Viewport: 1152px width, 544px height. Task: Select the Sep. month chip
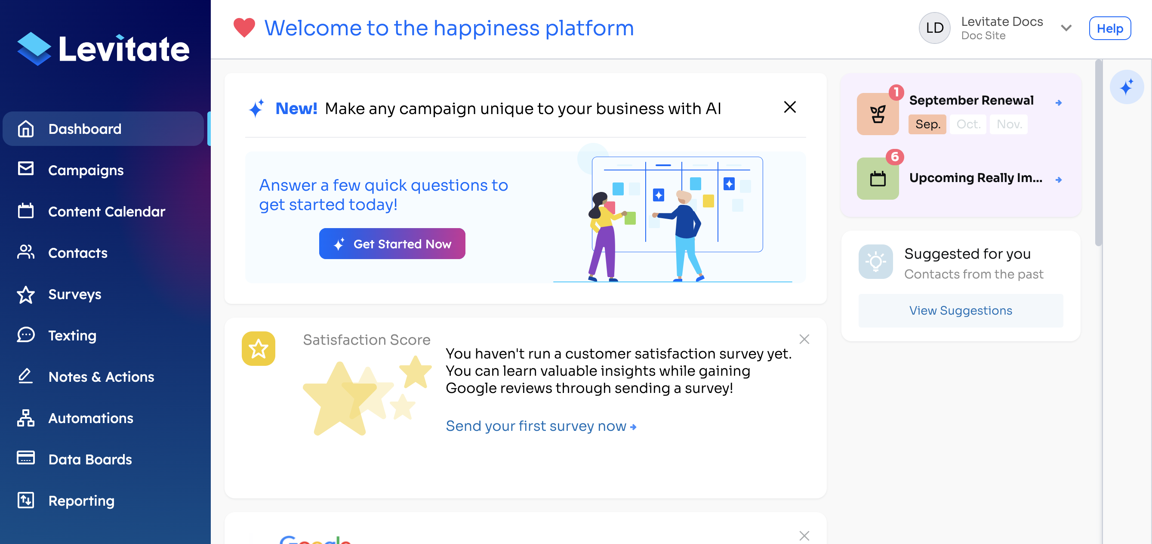point(927,124)
